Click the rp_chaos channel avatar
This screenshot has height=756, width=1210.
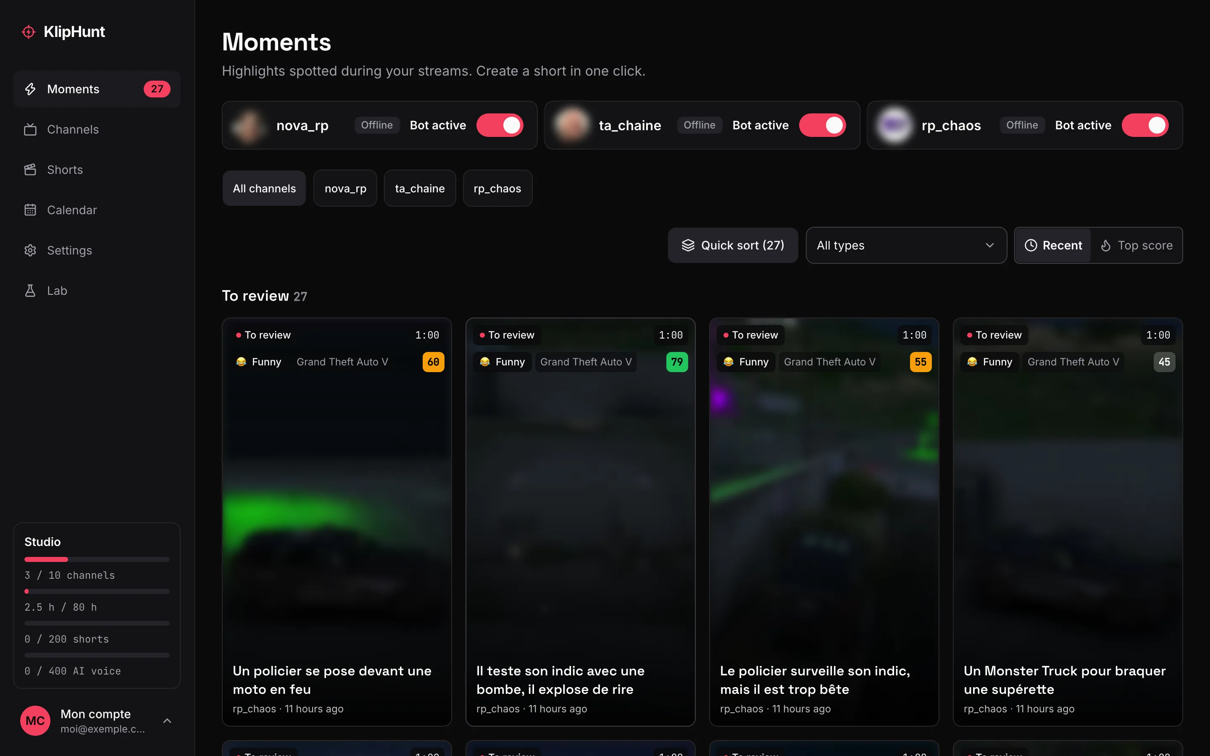(894, 126)
